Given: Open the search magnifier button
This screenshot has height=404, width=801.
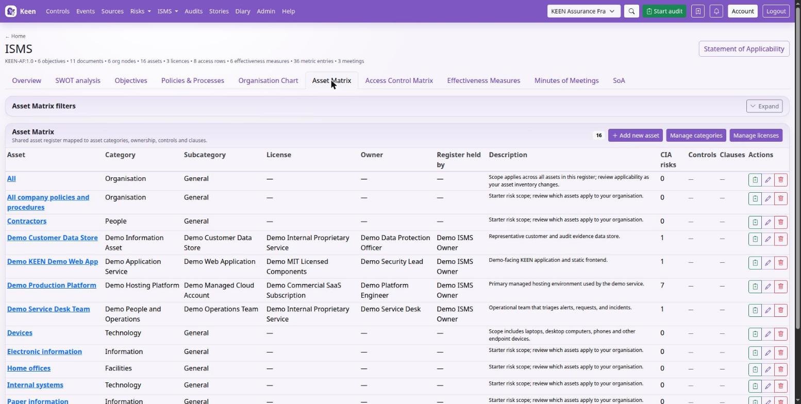Looking at the screenshot, I should click(631, 11).
